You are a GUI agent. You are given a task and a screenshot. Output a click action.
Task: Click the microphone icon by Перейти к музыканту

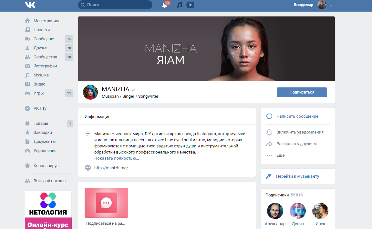click(268, 176)
